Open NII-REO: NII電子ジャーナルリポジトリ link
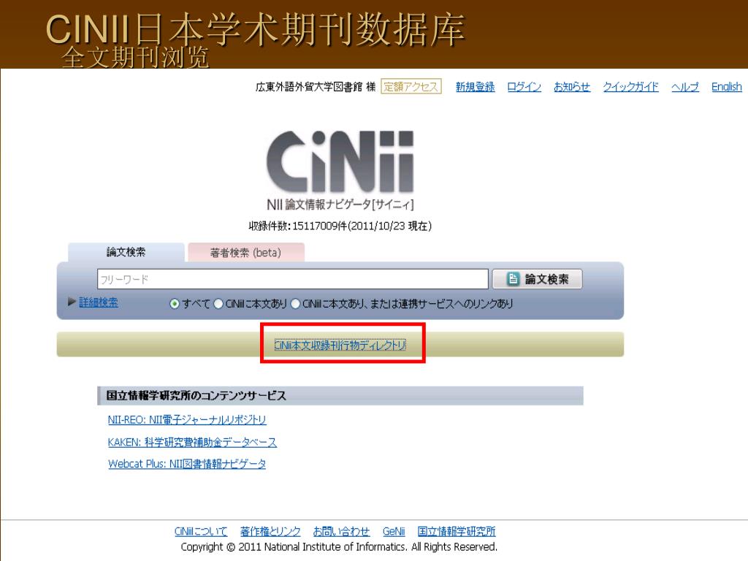Image resolution: width=748 pixels, height=561 pixels. tap(187, 420)
